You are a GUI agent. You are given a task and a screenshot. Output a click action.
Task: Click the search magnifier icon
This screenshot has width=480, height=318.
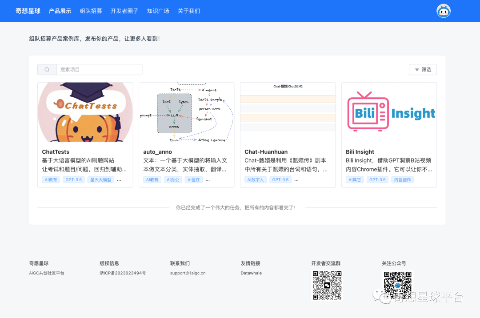[47, 69]
